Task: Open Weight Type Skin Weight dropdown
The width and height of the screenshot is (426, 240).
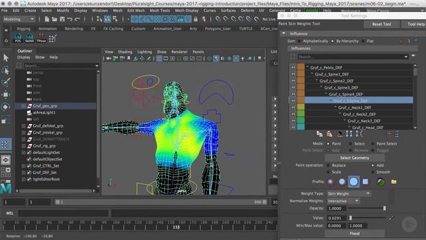Action: pos(349,194)
